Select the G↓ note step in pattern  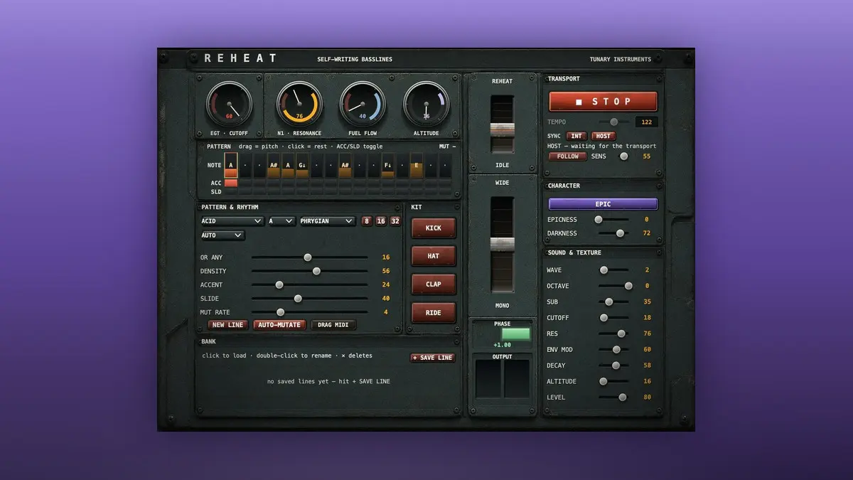[x=302, y=165]
